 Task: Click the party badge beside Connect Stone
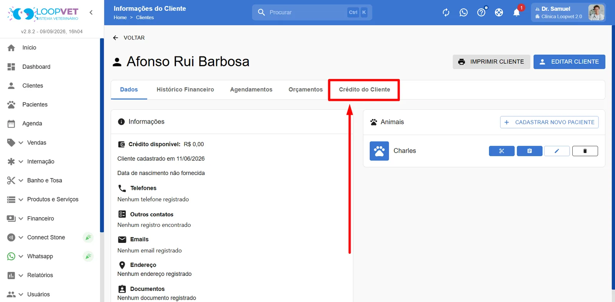point(88,238)
